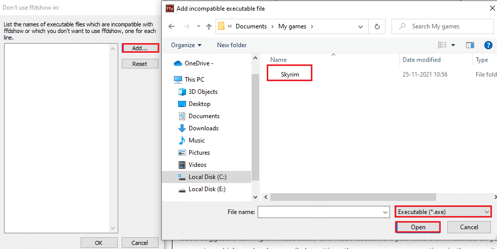497x249 pixels.
Task: Click OK in the ffdshow window
Action: pos(99,243)
